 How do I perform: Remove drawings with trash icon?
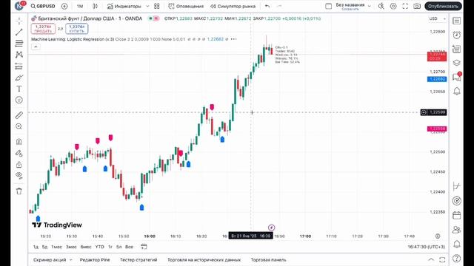19,191
